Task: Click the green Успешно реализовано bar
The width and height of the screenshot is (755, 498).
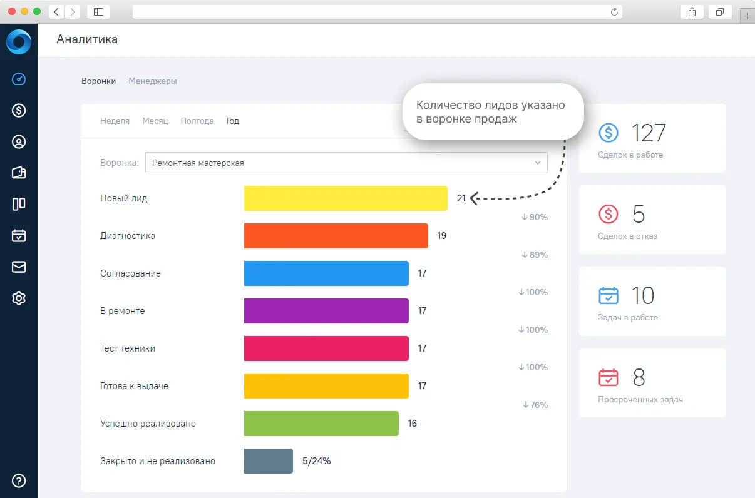Action: tap(321, 424)
